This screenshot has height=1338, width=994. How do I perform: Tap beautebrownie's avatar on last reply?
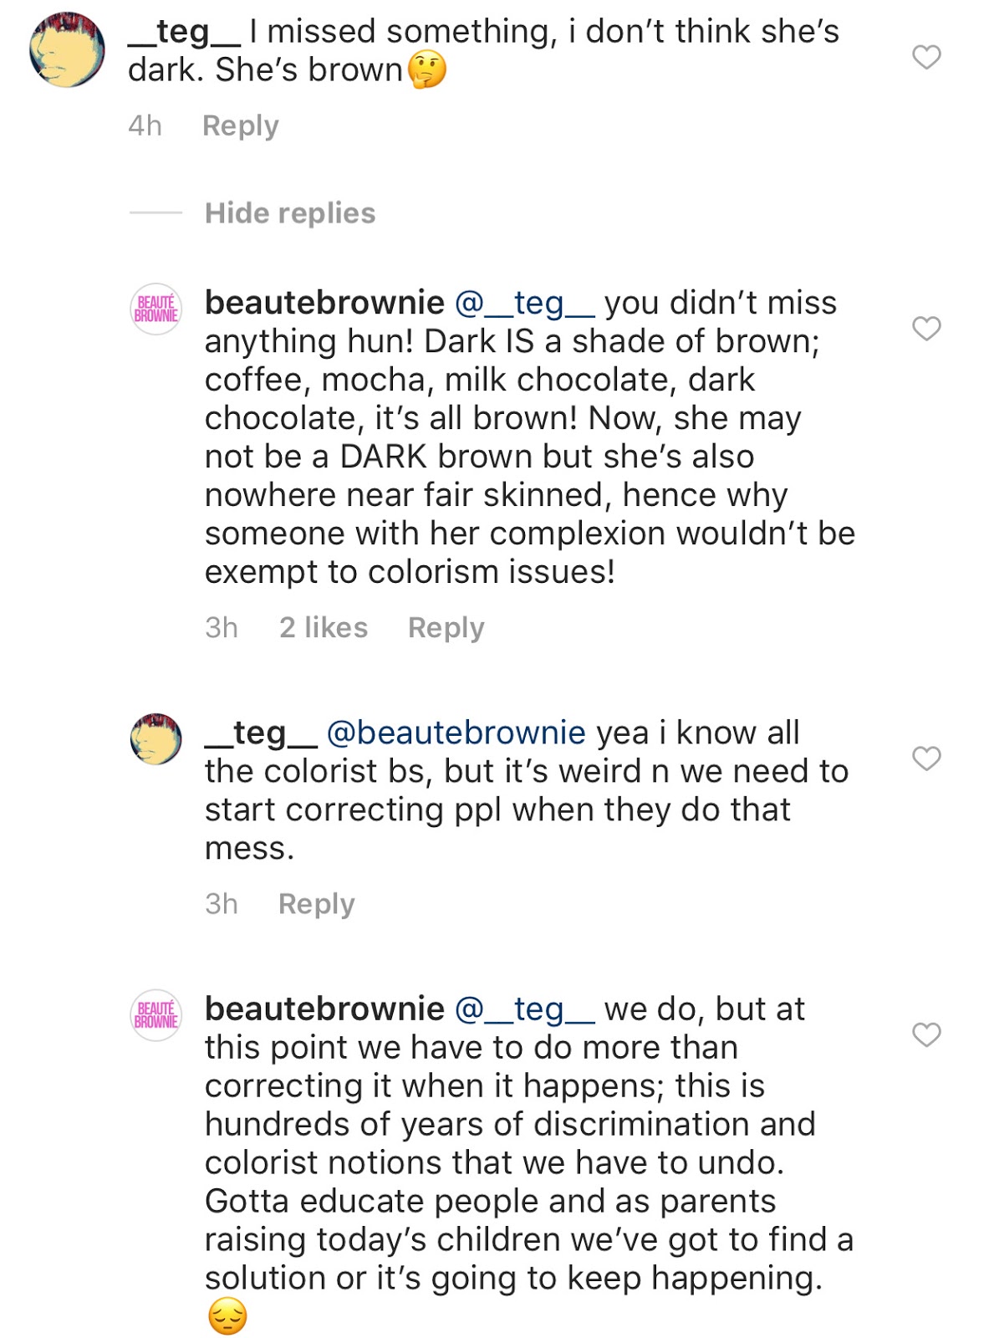155,1015
